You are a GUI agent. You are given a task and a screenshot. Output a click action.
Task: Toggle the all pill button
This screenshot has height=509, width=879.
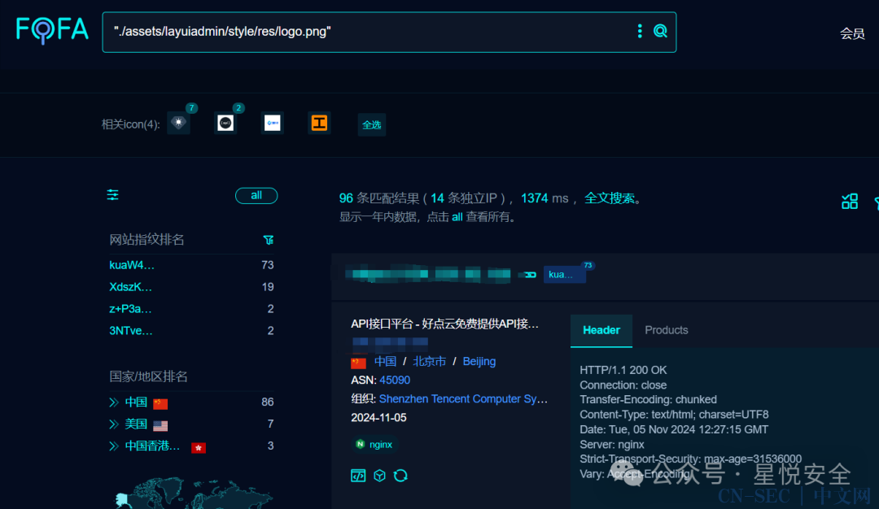(x=256, y=195)
